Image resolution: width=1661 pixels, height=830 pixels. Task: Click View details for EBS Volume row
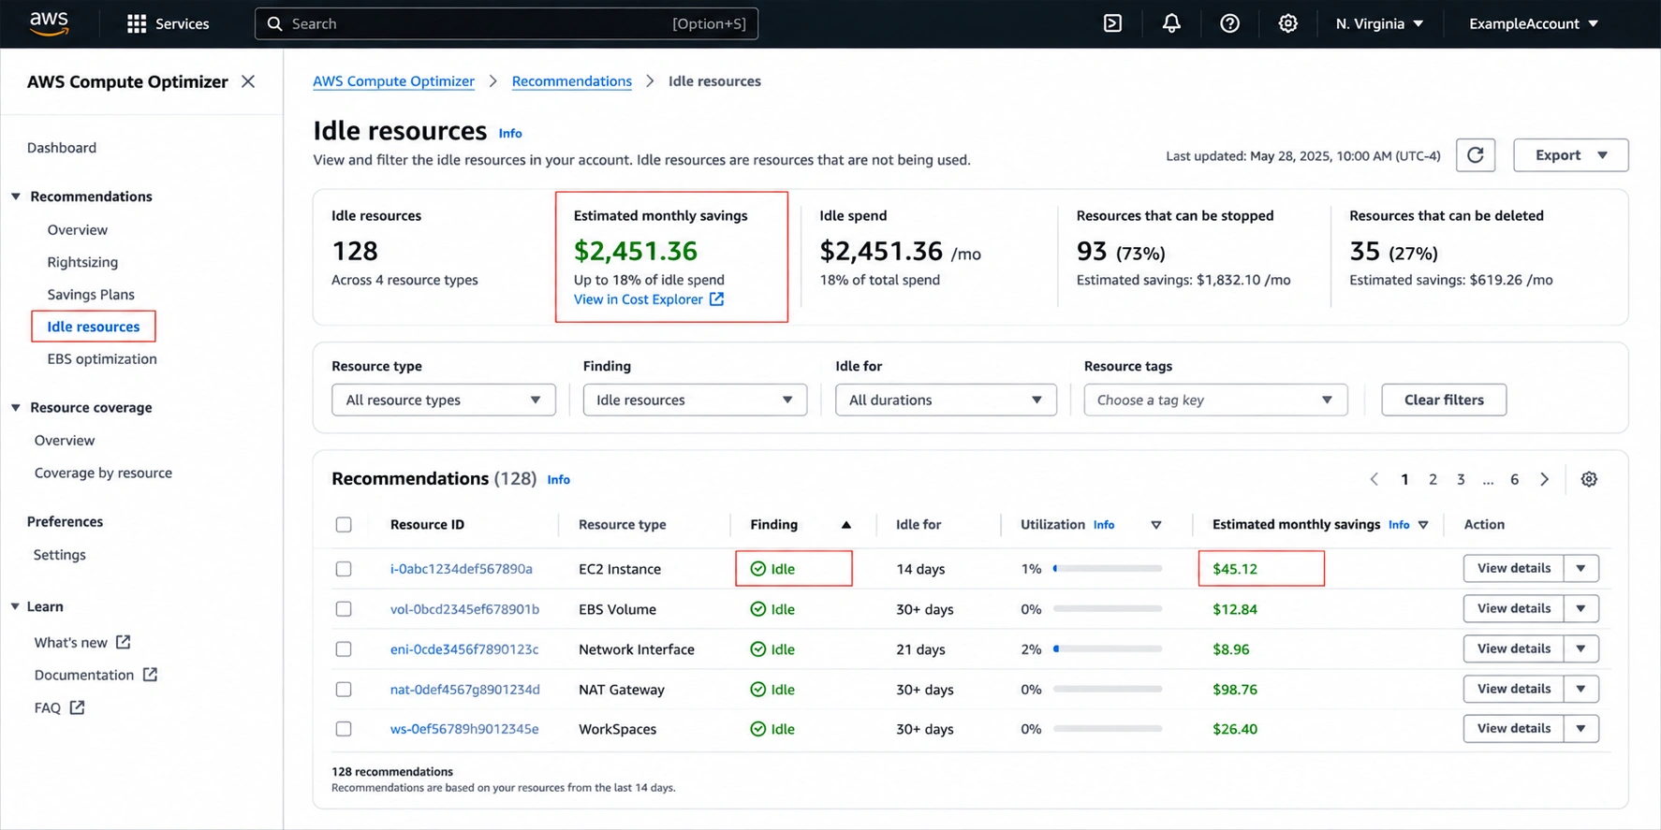coord(1514,608)
